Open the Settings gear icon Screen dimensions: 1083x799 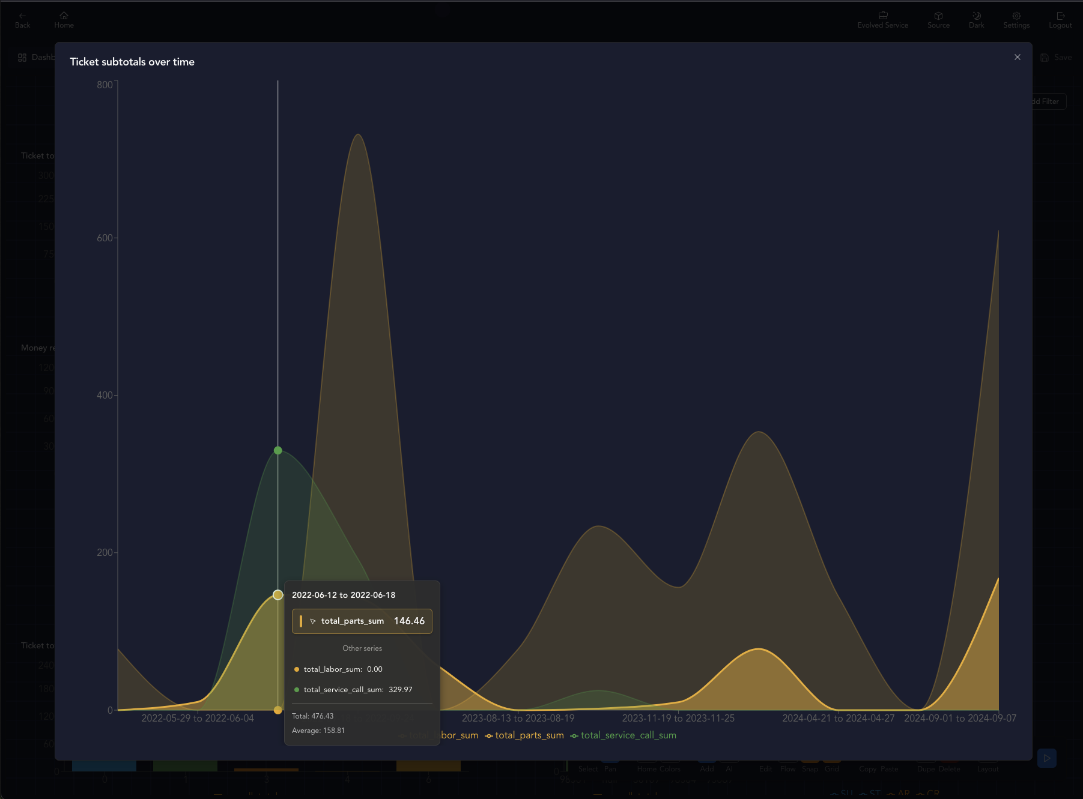tap(1016, 16)
